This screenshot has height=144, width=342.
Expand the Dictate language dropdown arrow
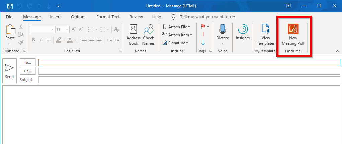pos(223,43)
